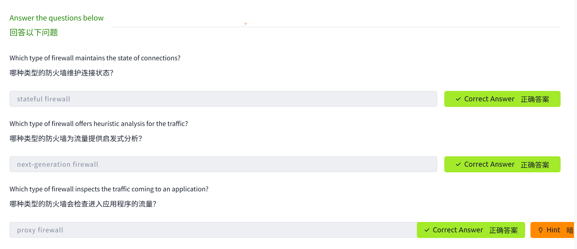Click question about traffic coming to application

coord(109,189)
